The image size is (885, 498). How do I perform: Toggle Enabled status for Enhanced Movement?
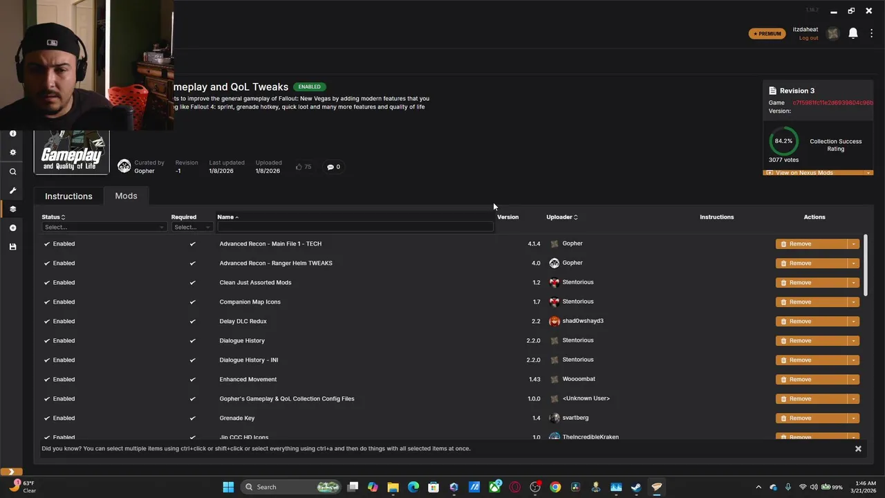coord(59,379)
